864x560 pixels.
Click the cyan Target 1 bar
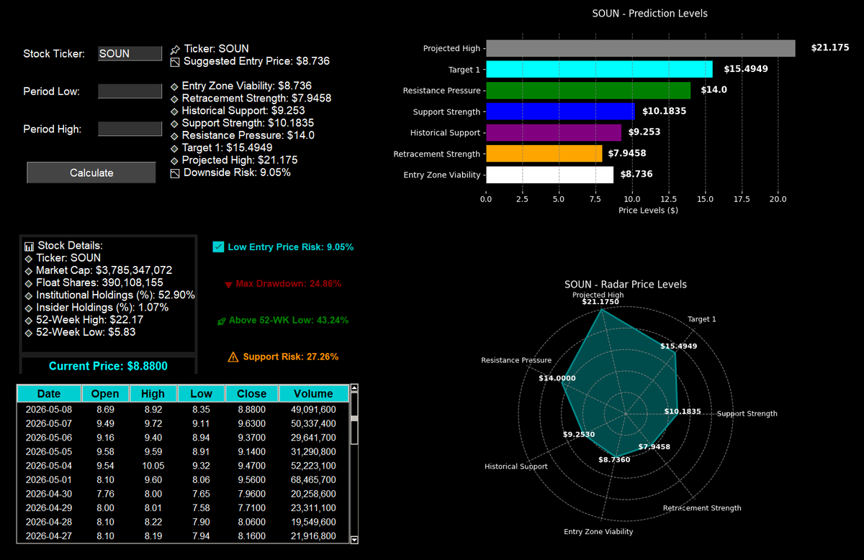[x=600, y=69]
